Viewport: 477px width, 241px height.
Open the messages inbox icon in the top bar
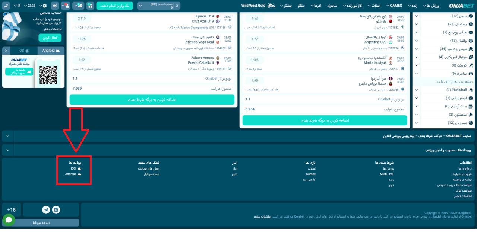click(79, 6)
